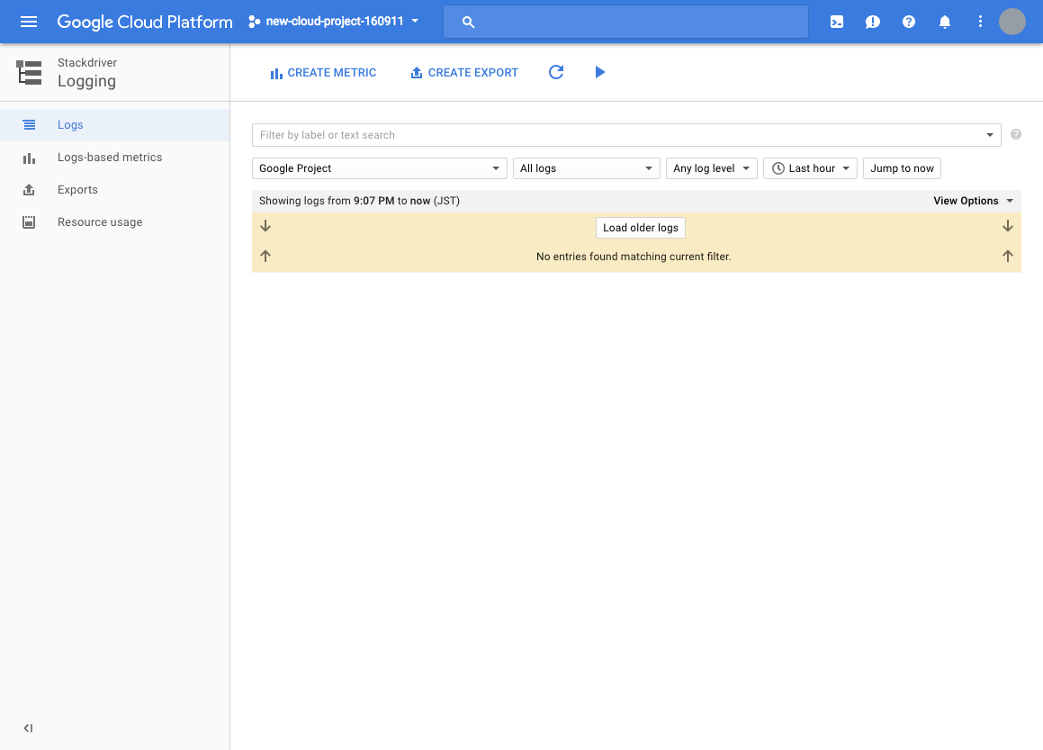The height and width of the screenshot is (750, 1043).
Task: Click the Resource usage calendar icon
Action: coord(29,222)
